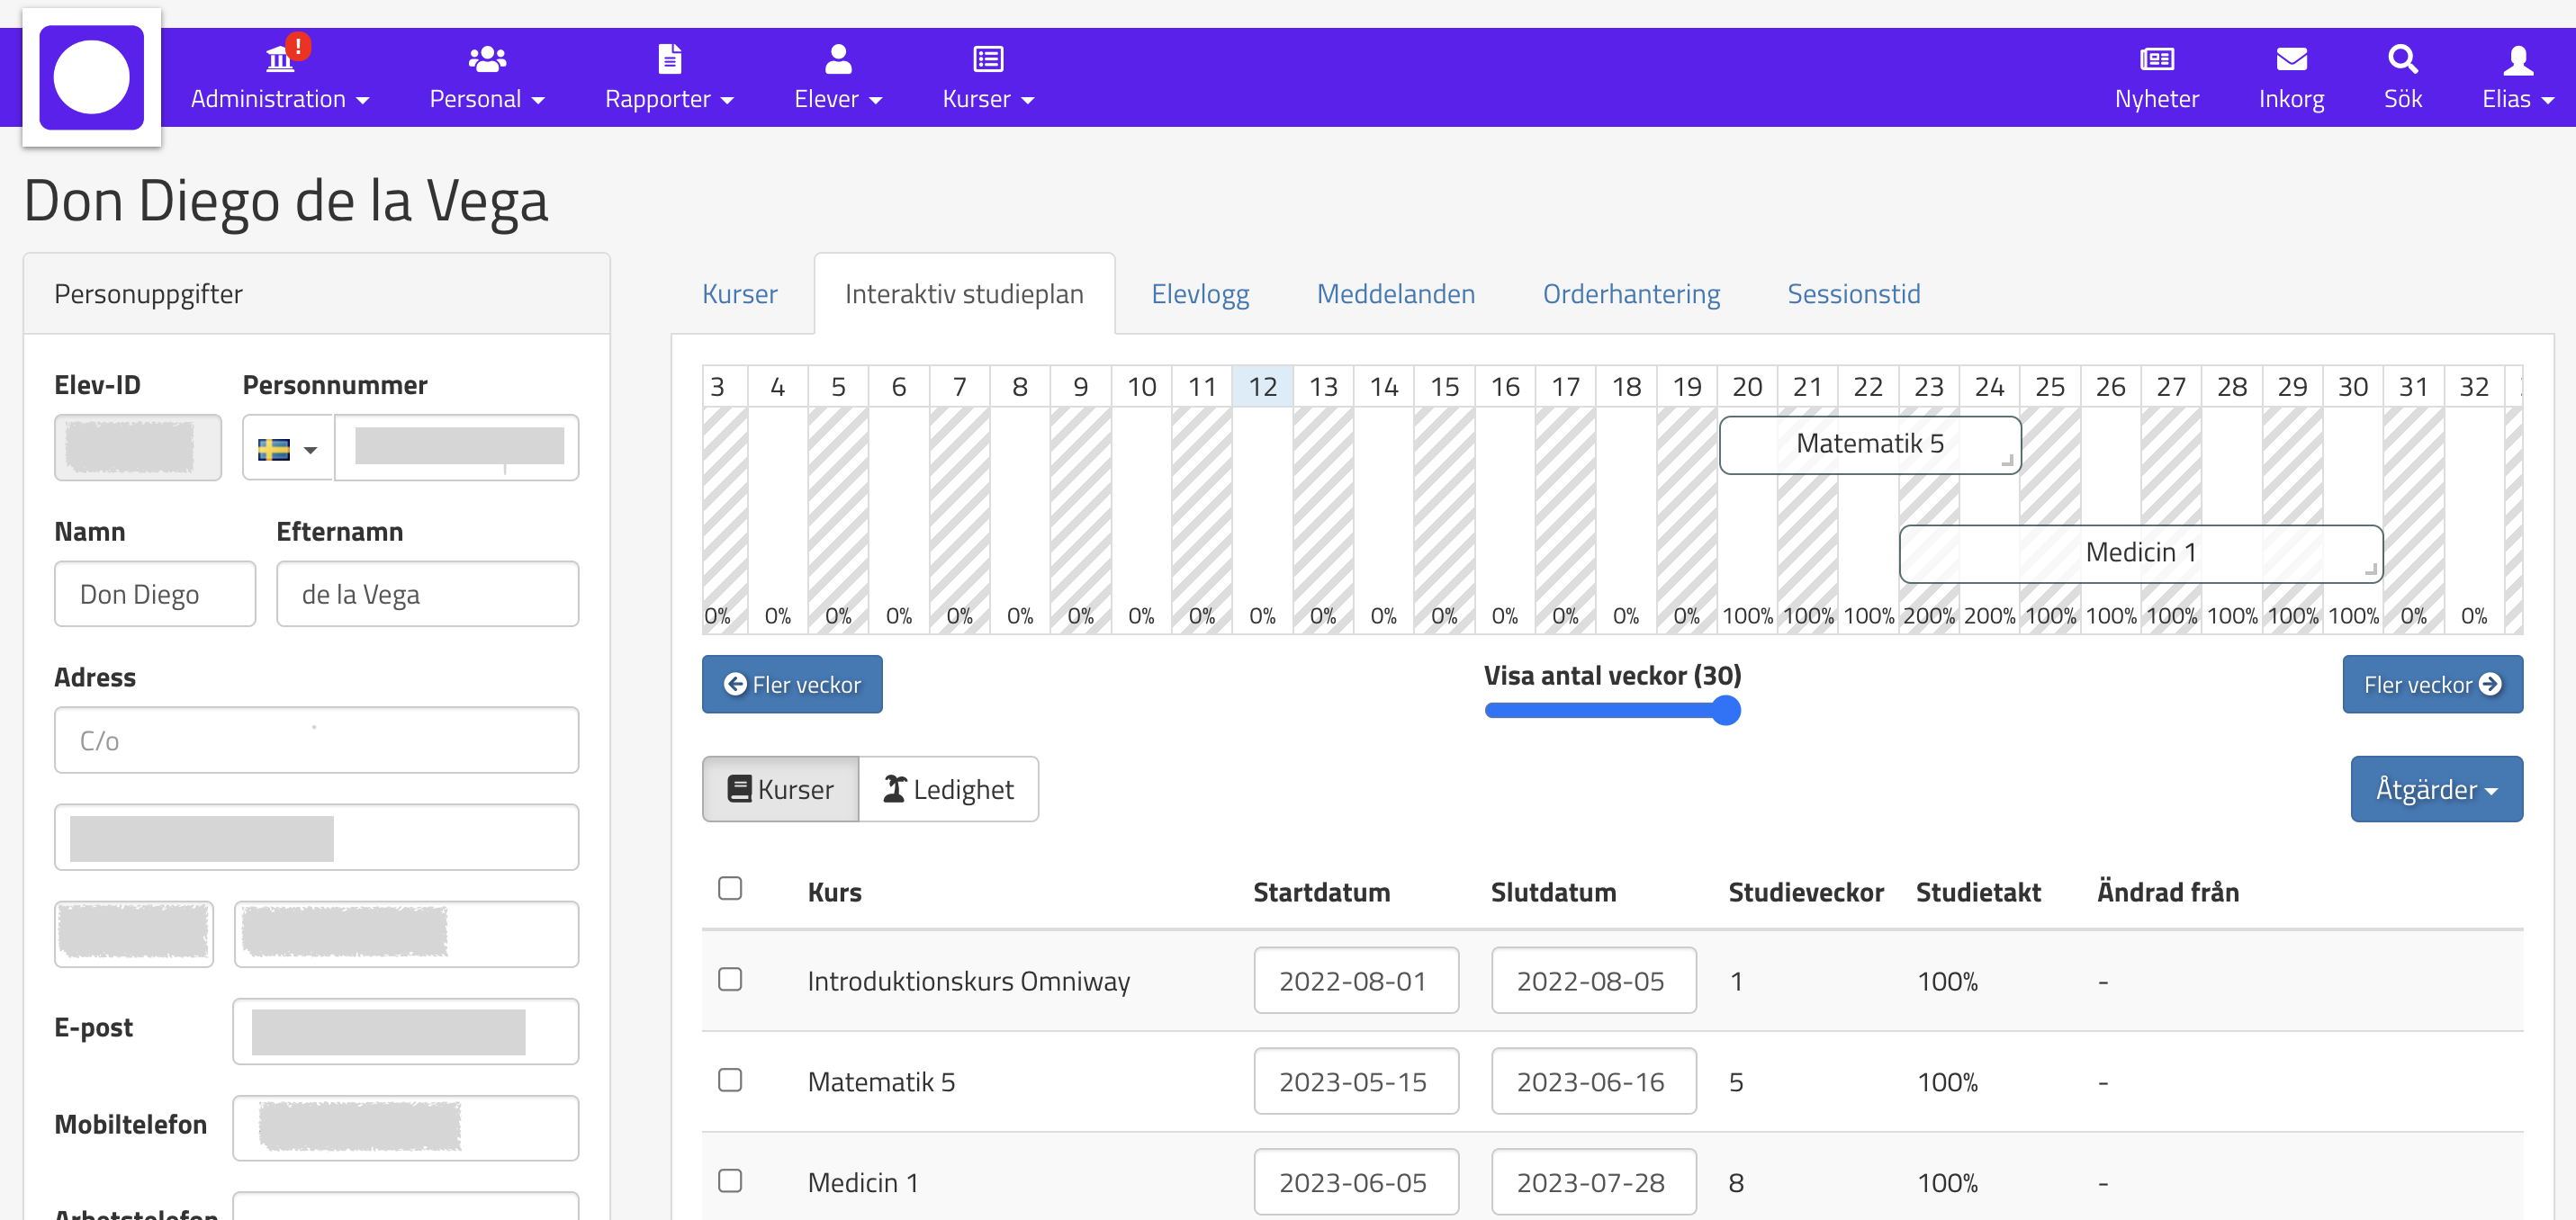The image size is (2576, 1220).
Task: Switch to the Ledighet view button
Action: pos(948,789)
